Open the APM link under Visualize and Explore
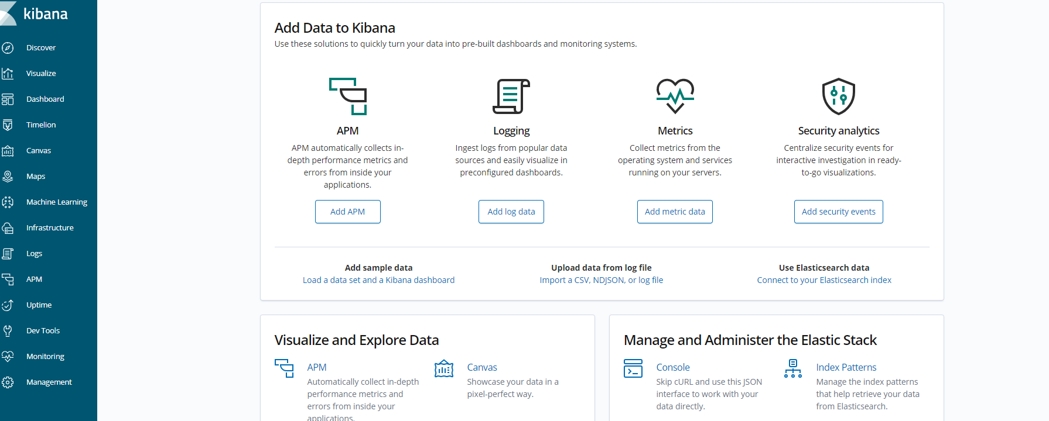1049x421 pixels. coord(317,367)
